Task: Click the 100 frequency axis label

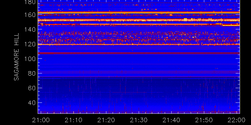Action: (30, 59)
